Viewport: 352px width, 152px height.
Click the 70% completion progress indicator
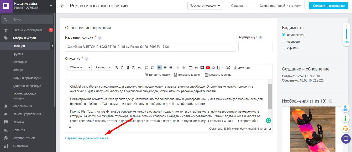pos(346,34)
